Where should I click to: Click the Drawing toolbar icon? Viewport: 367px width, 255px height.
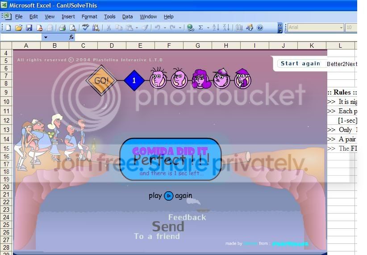pos(250,28)
